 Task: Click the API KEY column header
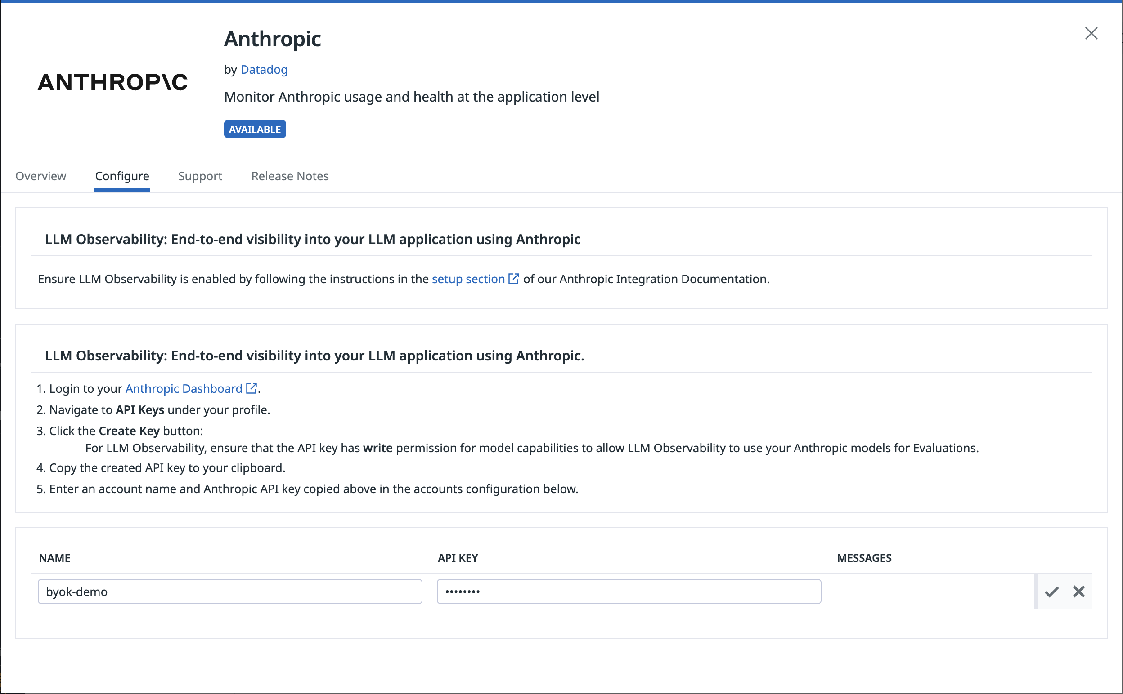pos(458,558)
